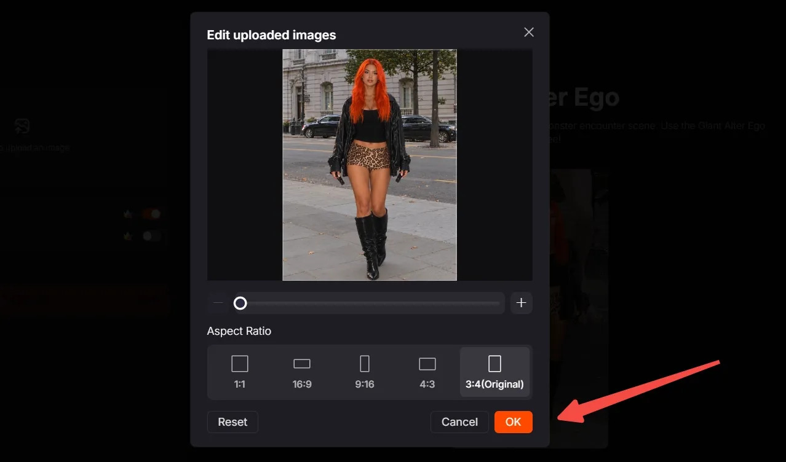Select the 1:1 aspect ratio
Screen dimensions: 786x462
click(240, 372)
